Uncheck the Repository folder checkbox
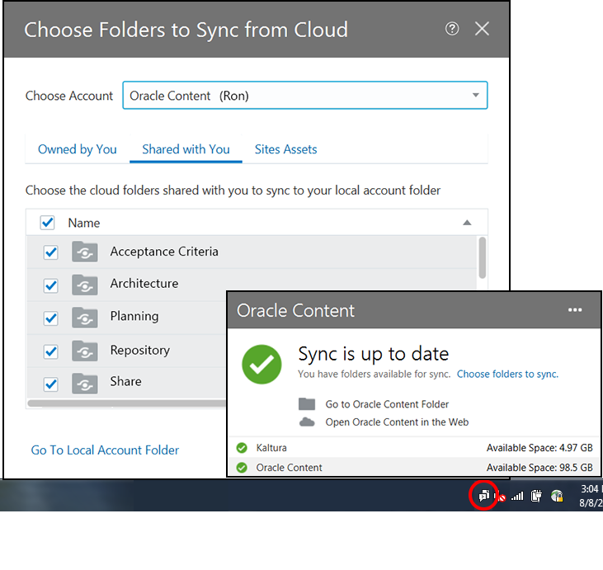This screenshot has width=603, height=570. click(50, 351)
